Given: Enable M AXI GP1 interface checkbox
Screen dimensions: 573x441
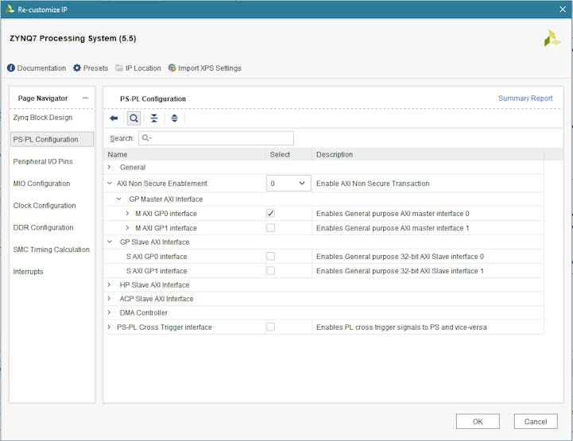Looking at the screenshot, I should point(270,227).
